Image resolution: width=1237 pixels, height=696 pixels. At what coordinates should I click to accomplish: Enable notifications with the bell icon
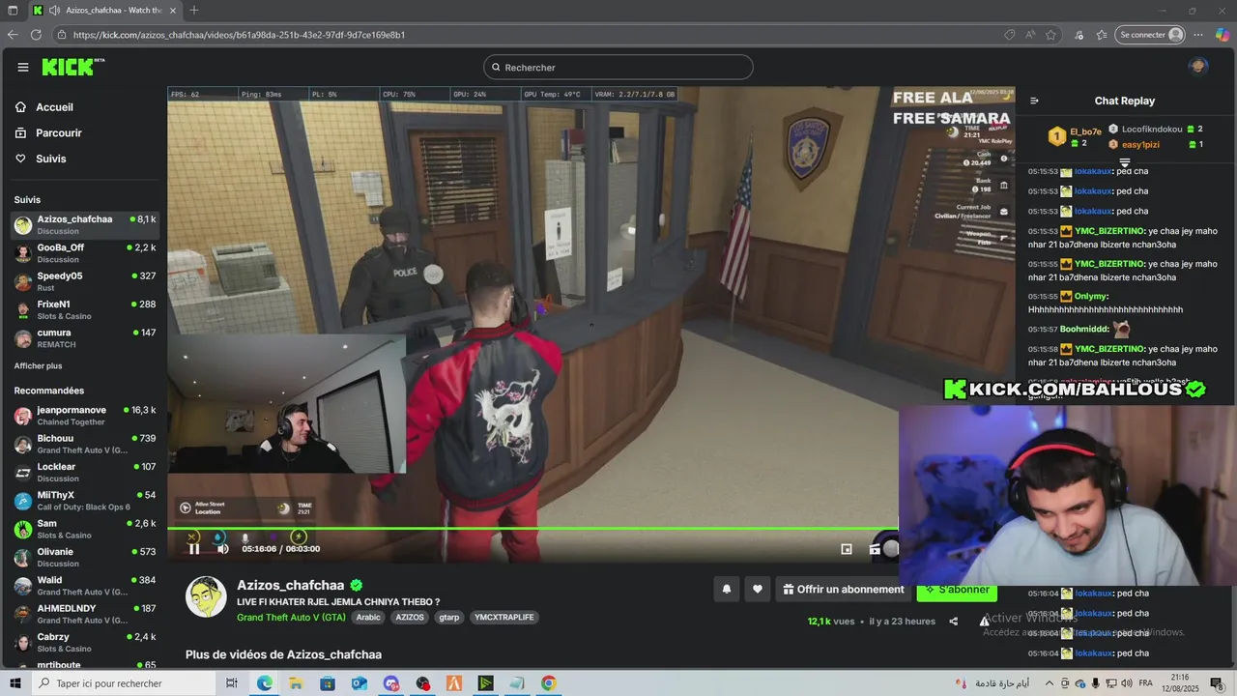[x=727, y=589]
